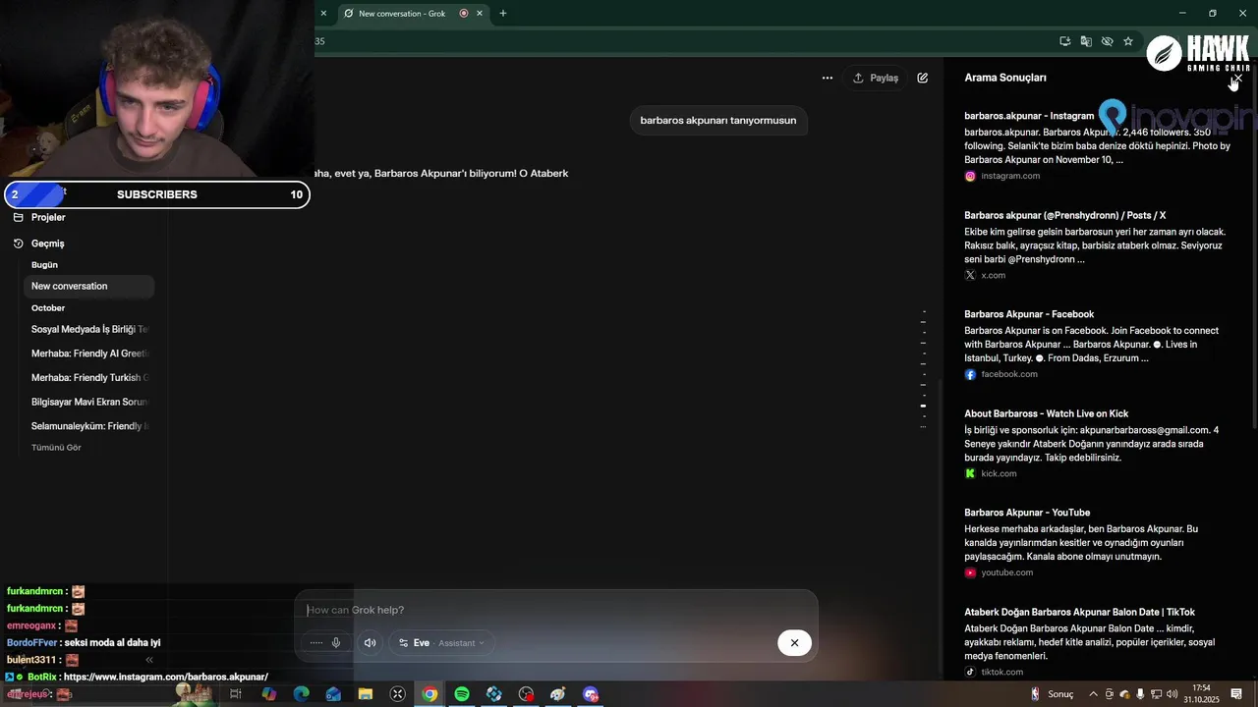
Task: Open Projeler in the sidebar
Action: (48, 217)
